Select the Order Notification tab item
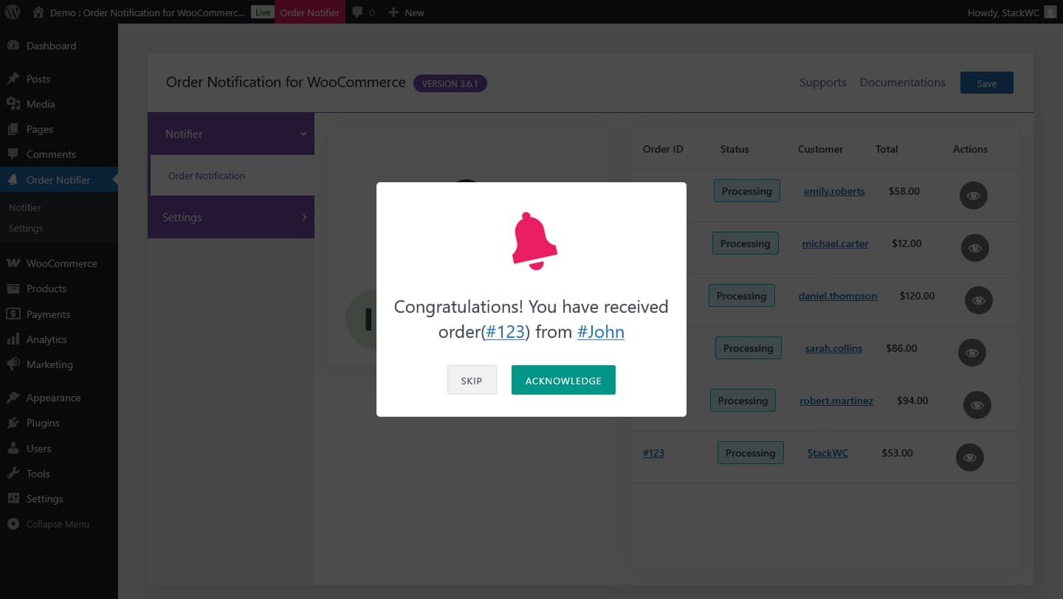This screenshot has height=599, width=1063. tap(207, 176)
